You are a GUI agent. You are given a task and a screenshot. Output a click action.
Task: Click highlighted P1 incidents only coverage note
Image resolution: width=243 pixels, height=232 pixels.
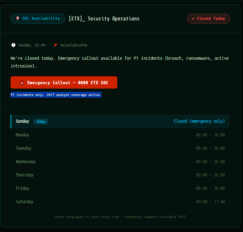click(x=56, y=95)
